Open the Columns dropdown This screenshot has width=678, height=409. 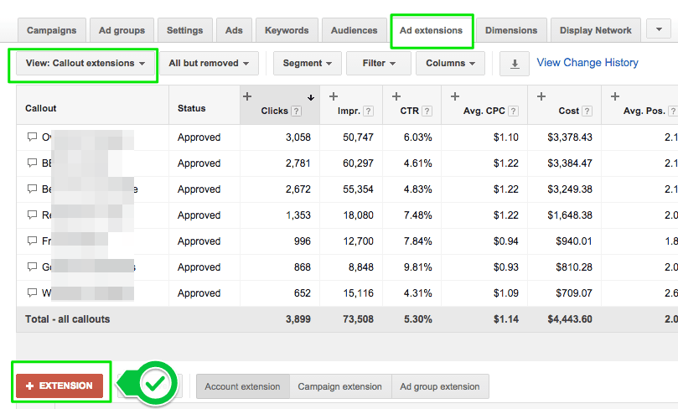[450, 64]
